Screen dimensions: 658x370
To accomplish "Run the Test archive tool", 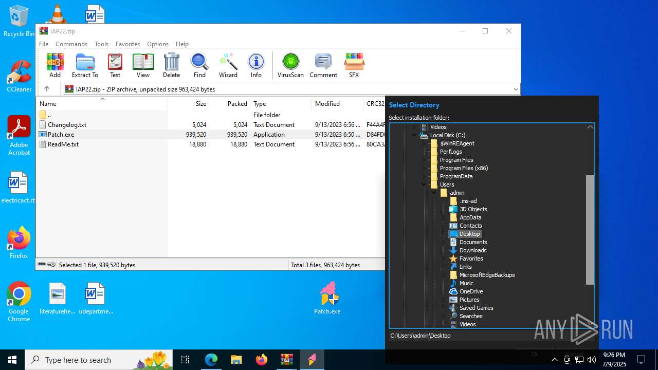I will point(115,65).
